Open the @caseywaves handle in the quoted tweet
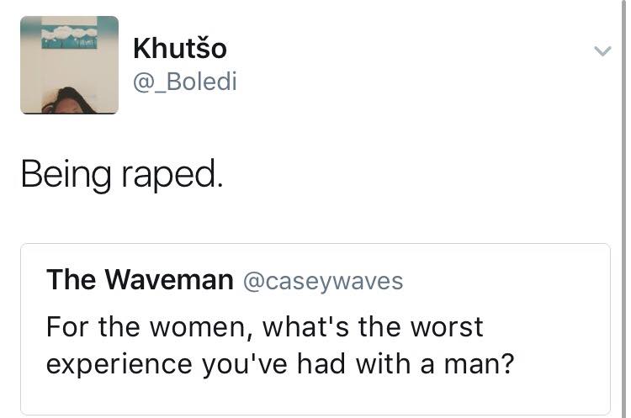Image resolution: width=631 pixels, height=418 pixels. (x=323, y=281)
